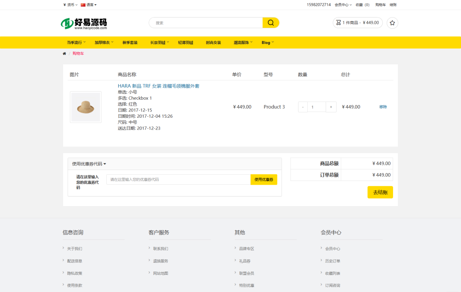Click the hat product thumbnail
Image resolution: width=461 pixels, height=292 pixels.
86,107
